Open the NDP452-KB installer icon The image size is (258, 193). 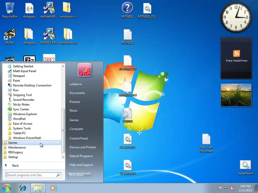pyautogui.click(x=49, y=36)
